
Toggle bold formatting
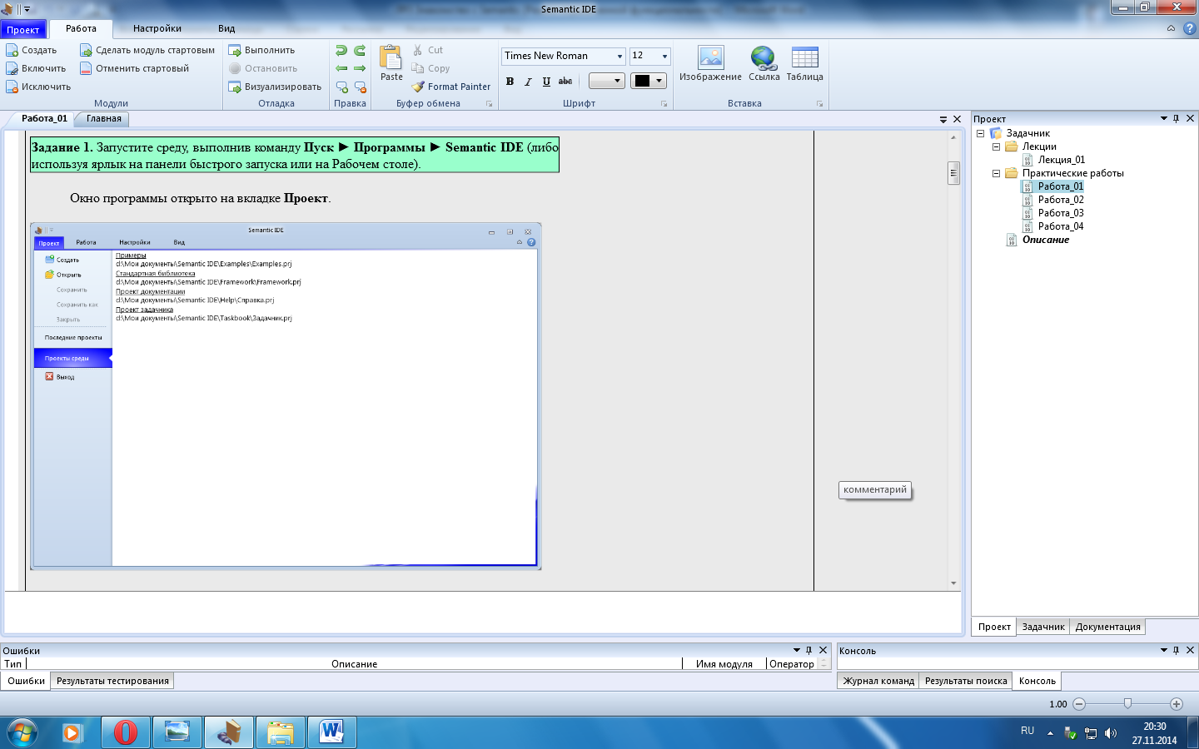point(510,82)
